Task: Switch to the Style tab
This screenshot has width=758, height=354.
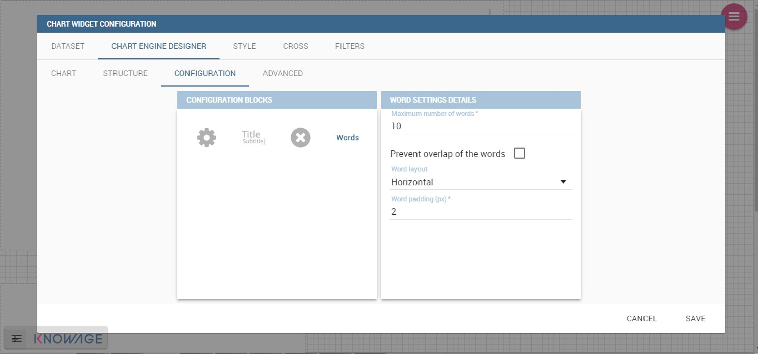Action: point(245,46)
